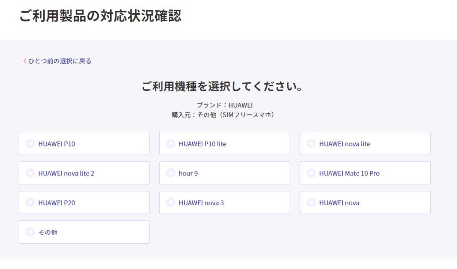Pick the HUAWEI nova 3 option

tap(224, 203)
